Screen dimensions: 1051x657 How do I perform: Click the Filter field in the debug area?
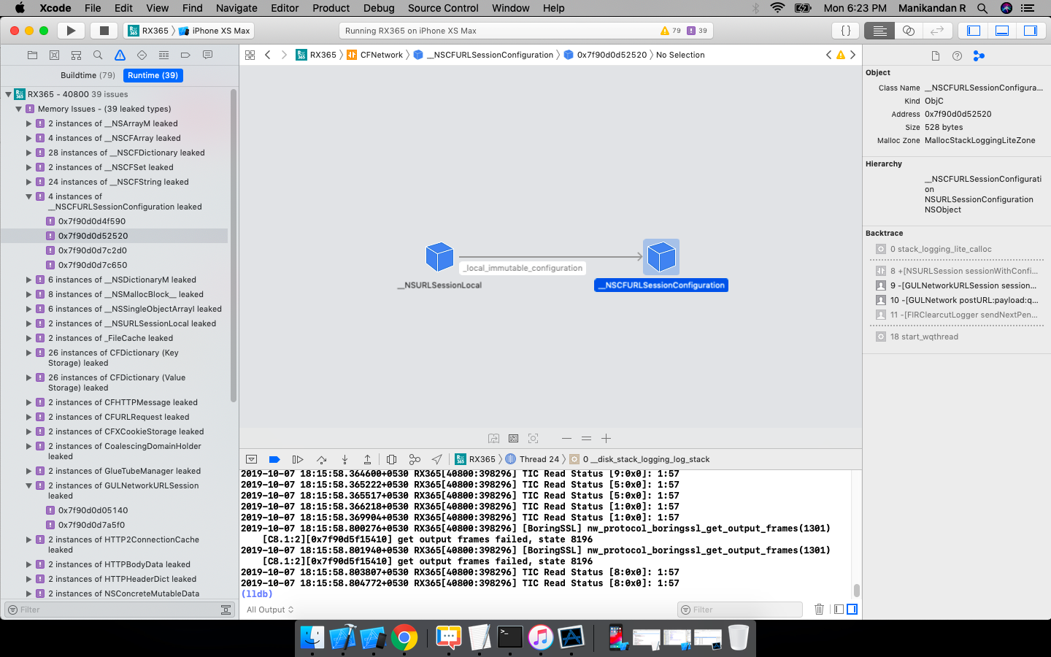coord(739,609)
